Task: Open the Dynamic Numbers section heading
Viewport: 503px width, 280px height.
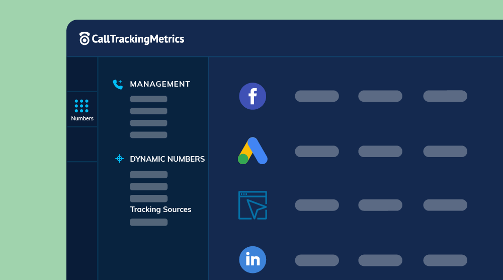Action: (x=167, y=159)
